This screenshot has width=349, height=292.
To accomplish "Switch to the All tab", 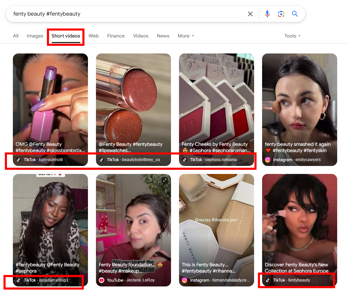I will [x=16, y=36].
